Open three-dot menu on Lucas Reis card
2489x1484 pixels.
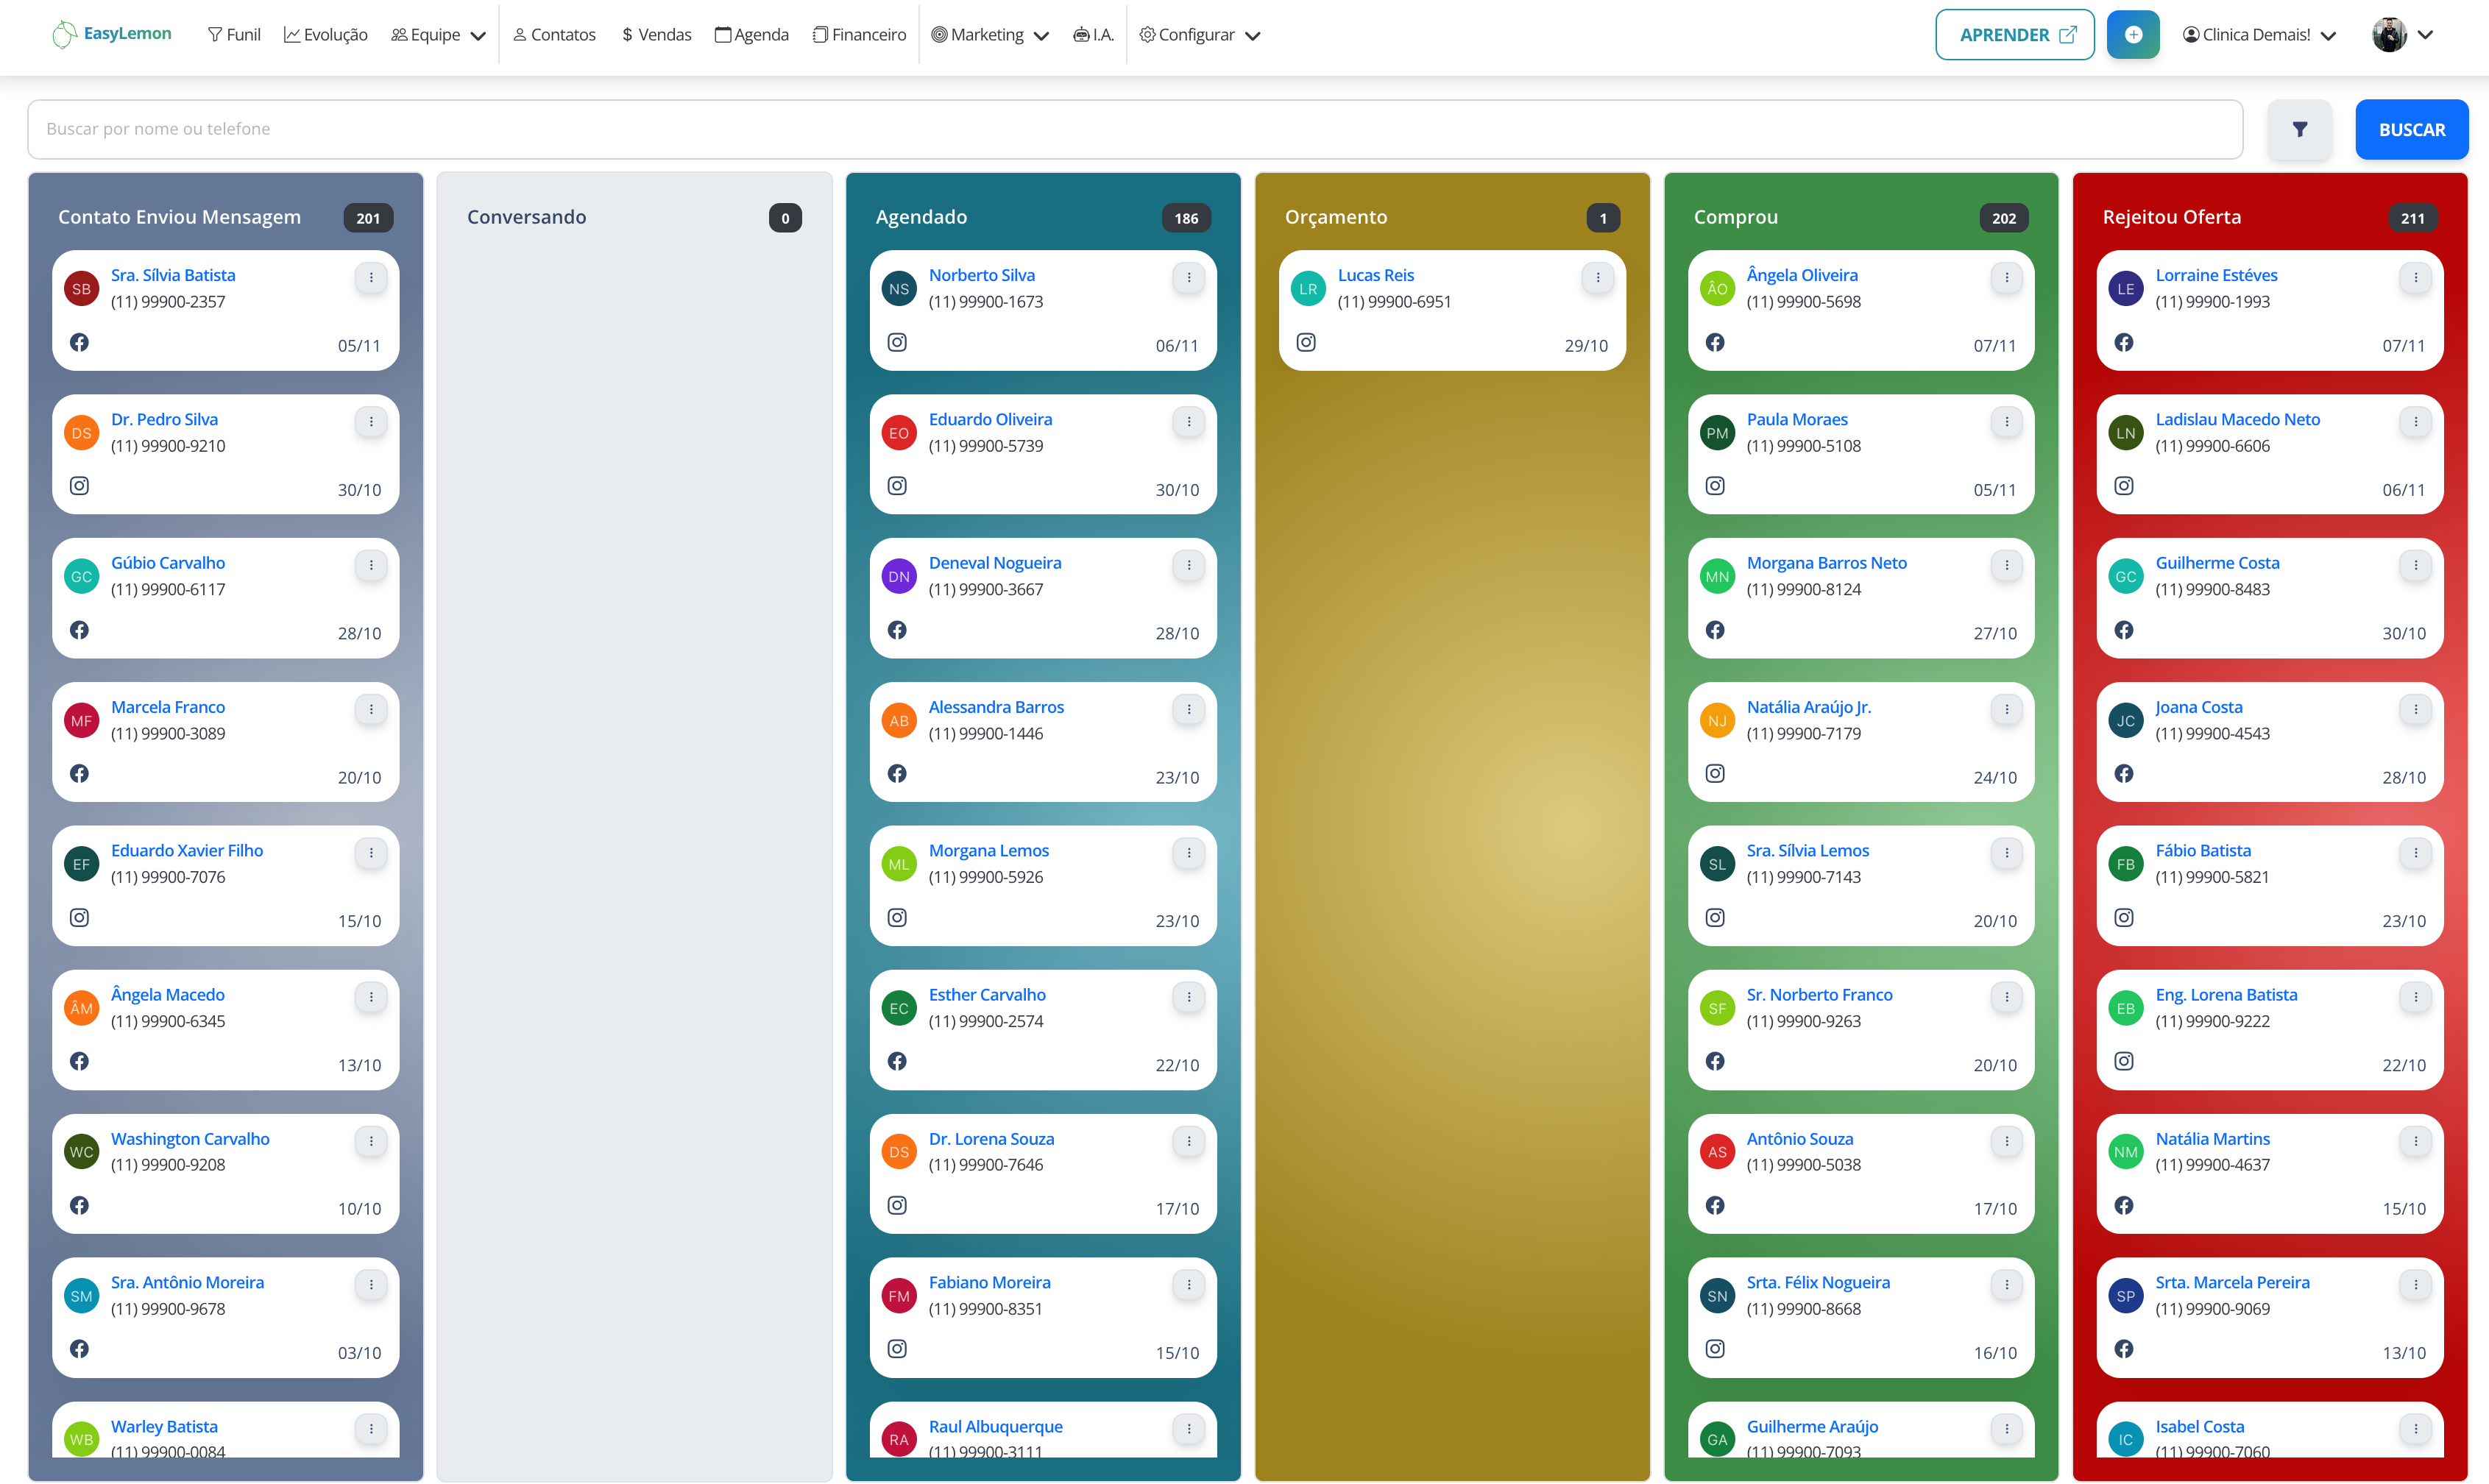tap(1597, 278)
